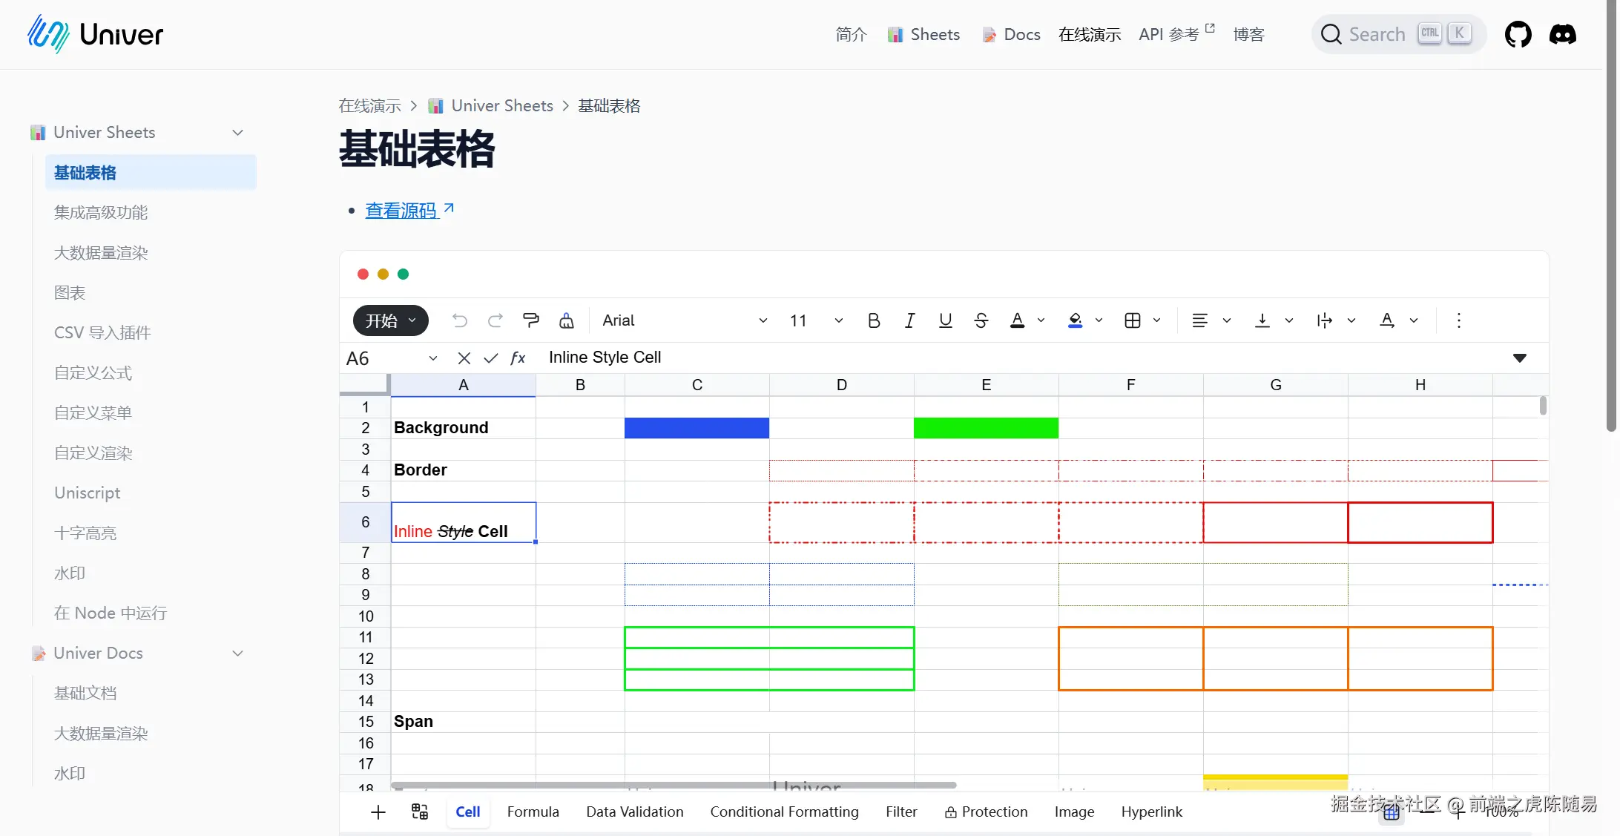The width and height of the screenshot is (1620, 836).
Task: Click the underline icon
Action: (x=945, y=320)
